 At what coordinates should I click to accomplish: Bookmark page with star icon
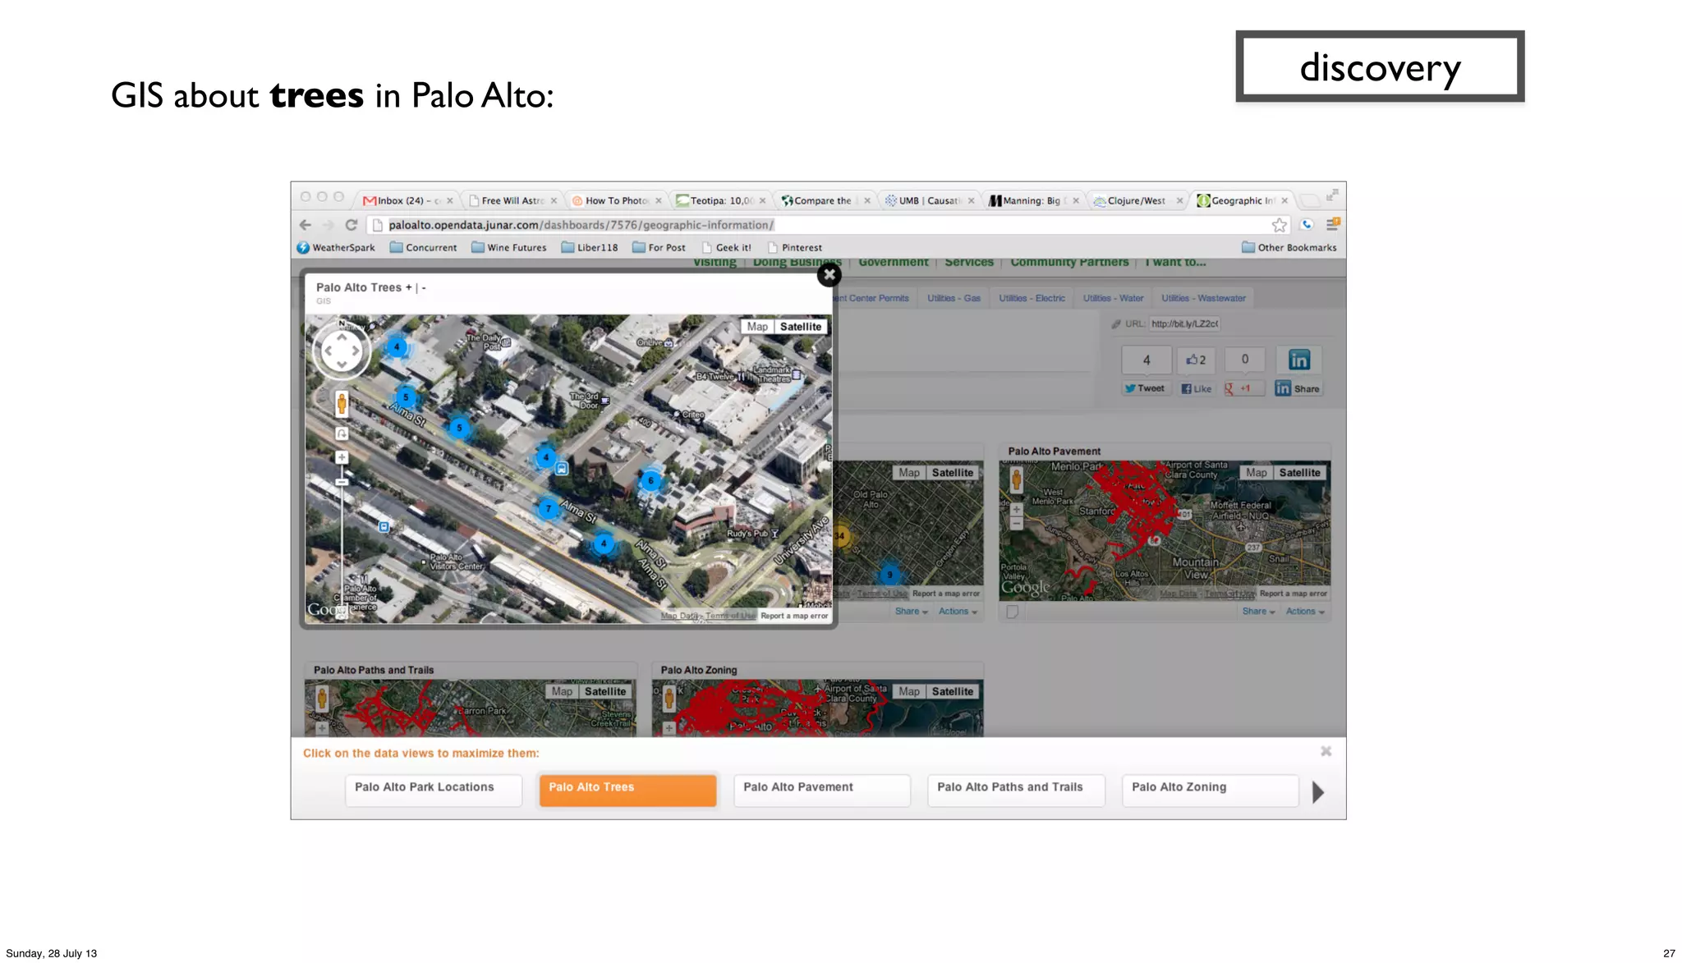coord(1279,225)
